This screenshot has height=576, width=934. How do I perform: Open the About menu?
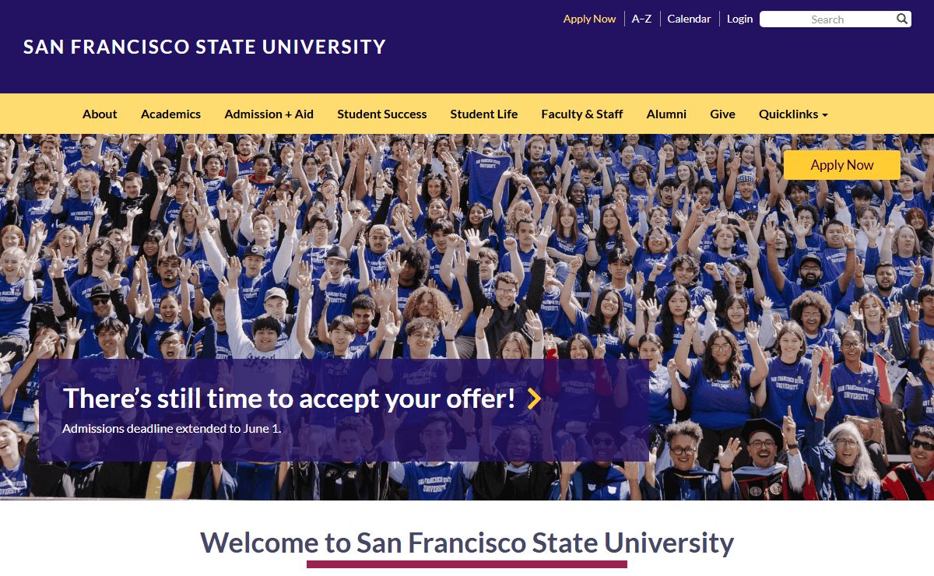pyautogui.click(x=100, y=114)
